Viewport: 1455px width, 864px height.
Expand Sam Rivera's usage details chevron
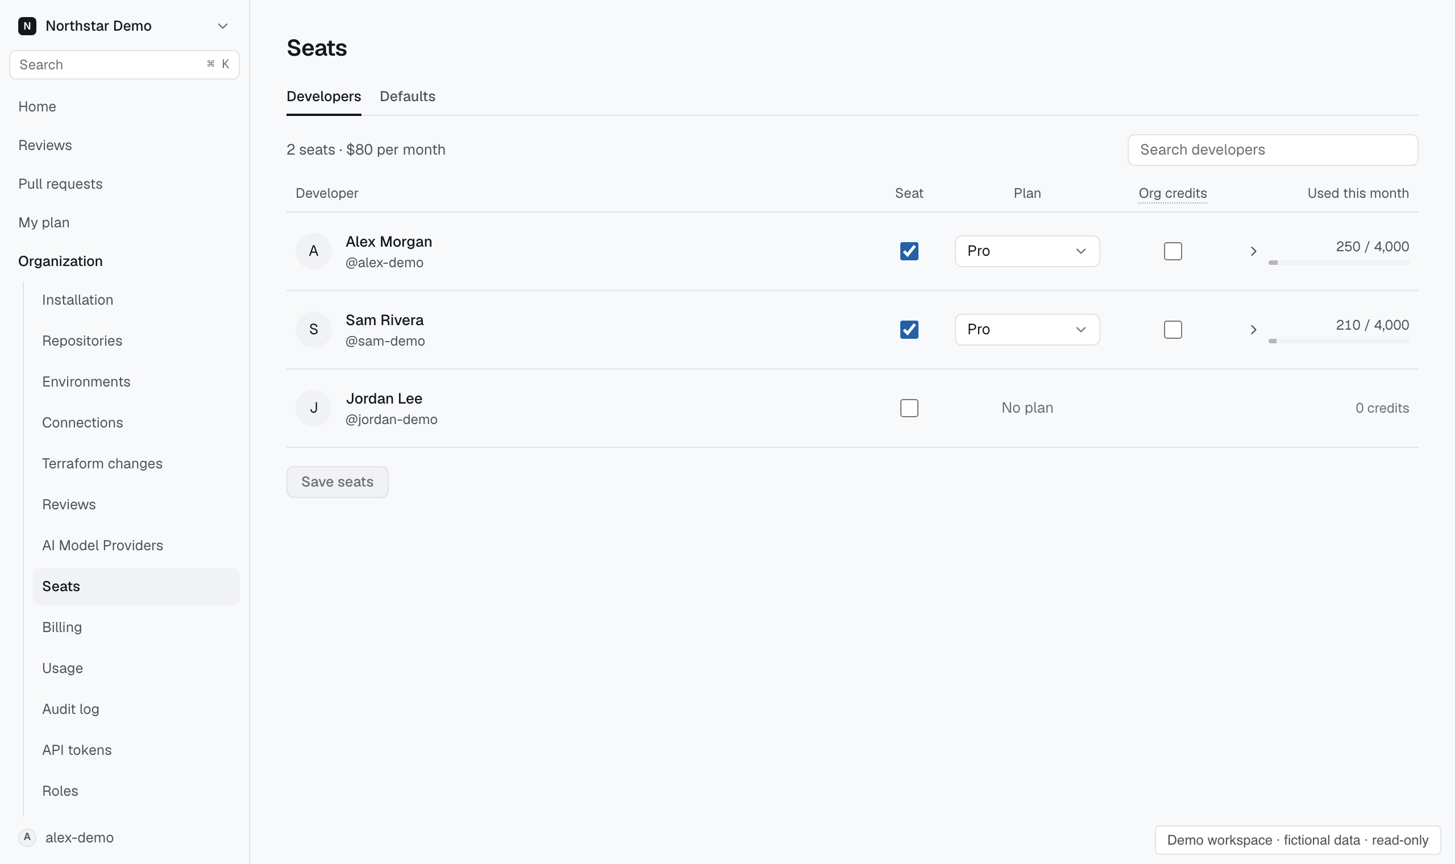point(1253,330)
